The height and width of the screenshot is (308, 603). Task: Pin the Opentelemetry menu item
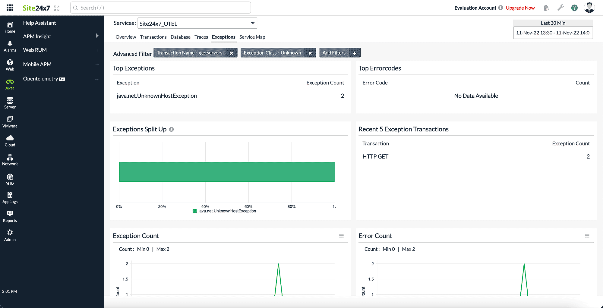pyautogui.click(x=97, y=79)
